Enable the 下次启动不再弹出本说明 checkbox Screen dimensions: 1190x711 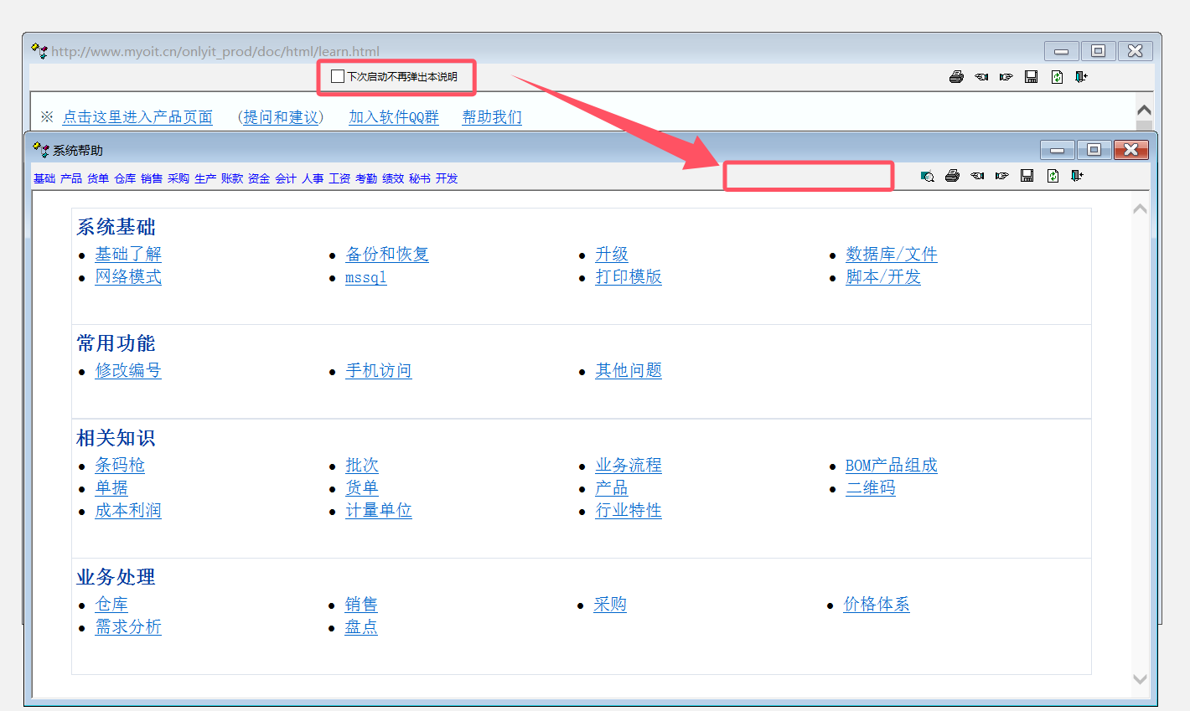click(x=338, y=77)
